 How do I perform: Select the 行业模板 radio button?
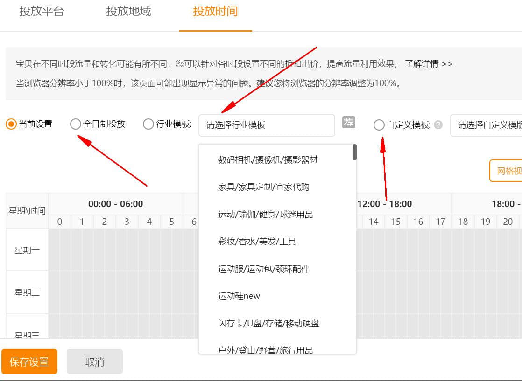[148, 125]
